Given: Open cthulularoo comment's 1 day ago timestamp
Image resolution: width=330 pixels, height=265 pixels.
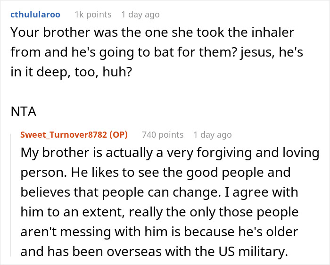Looking at the screenshot, I should click(x=140, y=15).
